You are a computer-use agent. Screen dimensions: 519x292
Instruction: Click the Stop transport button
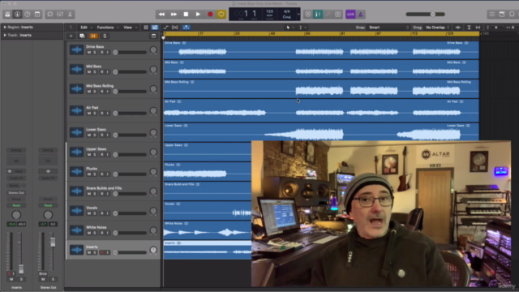tap(186, 15)
